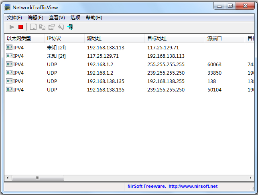Stop capture with the red square icon
258x195 pixels.
tap(20, 27)
